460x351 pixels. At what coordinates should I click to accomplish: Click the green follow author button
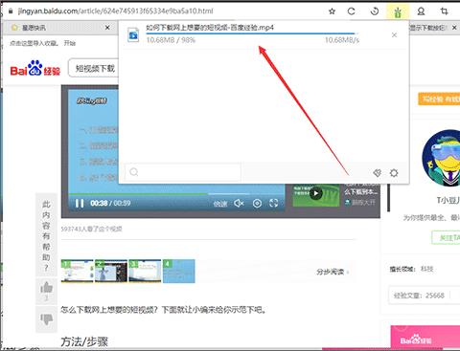click(446, 237)
